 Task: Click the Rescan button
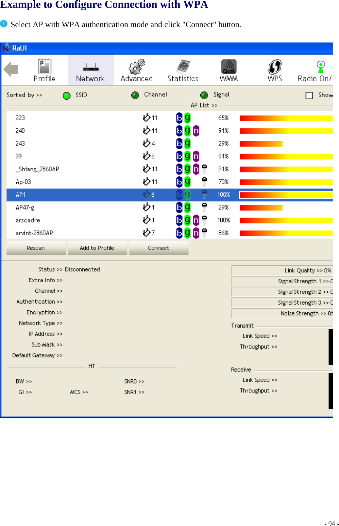(x=36, y=248)
